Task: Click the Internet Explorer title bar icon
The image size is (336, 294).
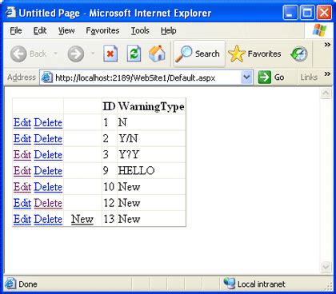Action: (x=11, y=12)
